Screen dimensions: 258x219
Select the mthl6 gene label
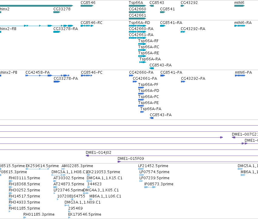tap(239, 3)
